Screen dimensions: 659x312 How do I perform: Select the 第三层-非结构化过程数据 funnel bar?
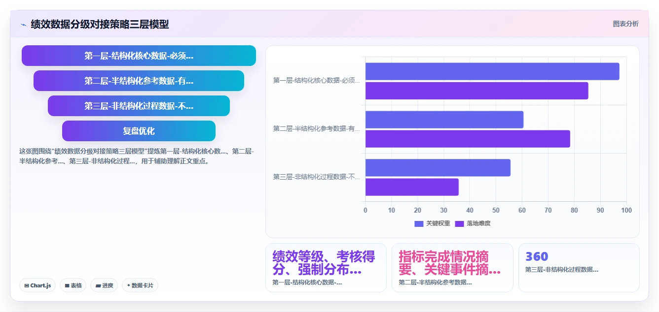(139, 106)
